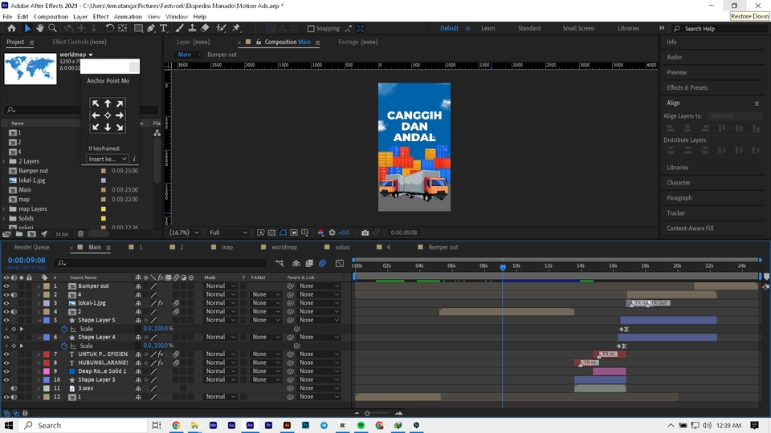Click the Frame Blending enable icon in timeline
This screenshot has height=433, width=771.
point(309,263)
